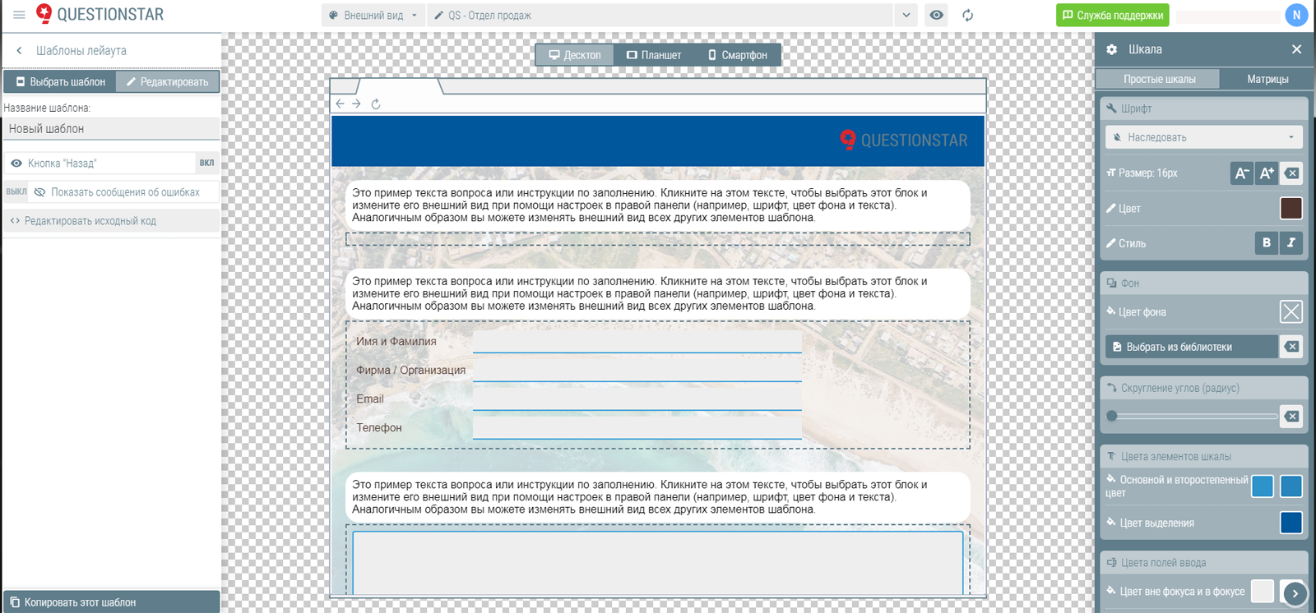Click Редактировать исходный код

[x=112, y=220]
